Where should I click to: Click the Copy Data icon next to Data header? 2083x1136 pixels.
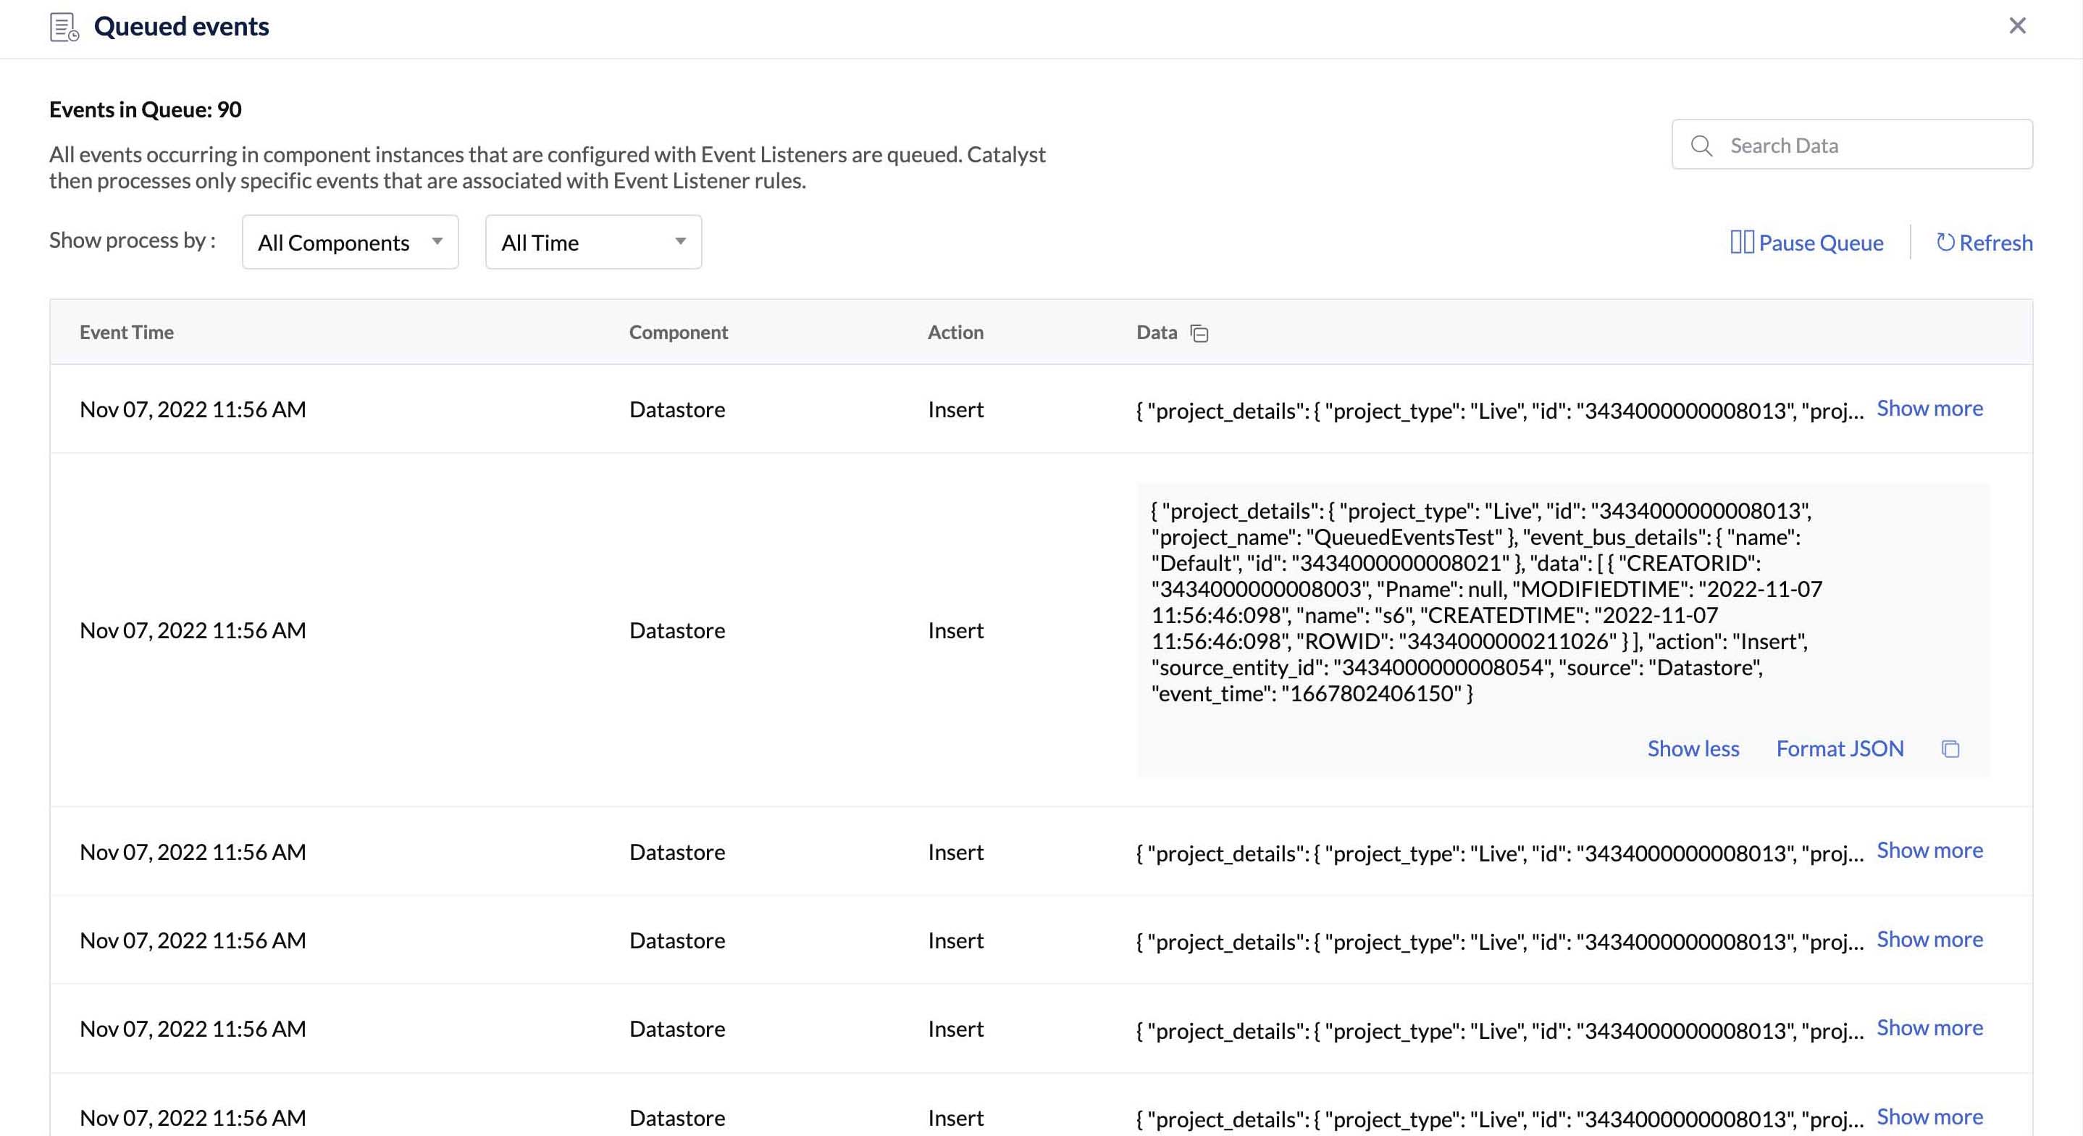1198,333
